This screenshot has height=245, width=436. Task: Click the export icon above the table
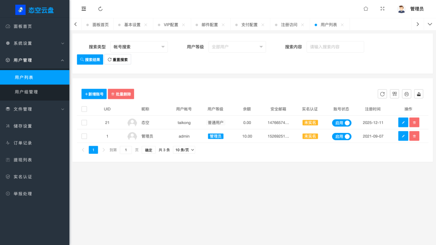[418, 93]
